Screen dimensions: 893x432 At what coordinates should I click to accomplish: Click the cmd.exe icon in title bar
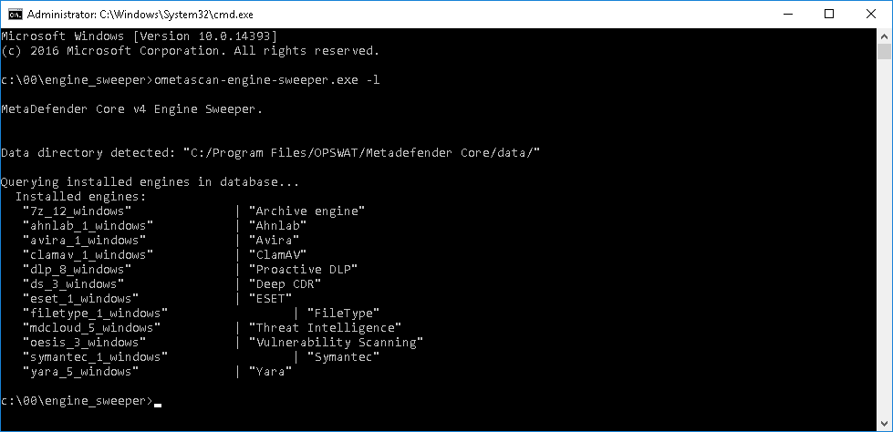[x=15, y=15]
